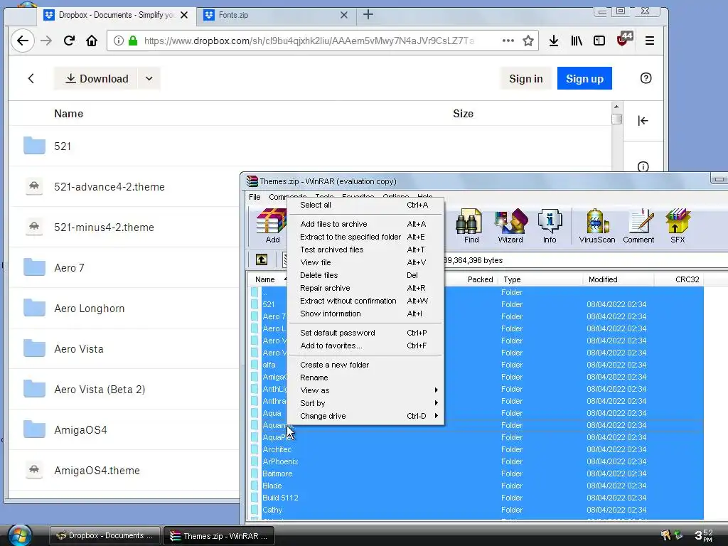Select Set default password
The height and width of the screenshot is (546, 728).
click(365, 333)
